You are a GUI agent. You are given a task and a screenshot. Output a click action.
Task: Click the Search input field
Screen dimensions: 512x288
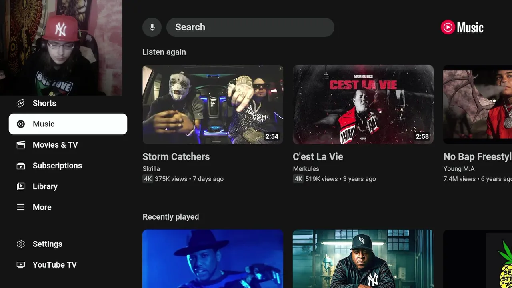pyautogui.click(x=250, y=27)
